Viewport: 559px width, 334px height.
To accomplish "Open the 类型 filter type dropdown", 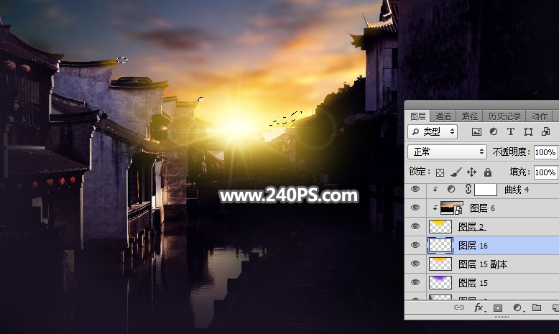I will (x=433, y=132).
